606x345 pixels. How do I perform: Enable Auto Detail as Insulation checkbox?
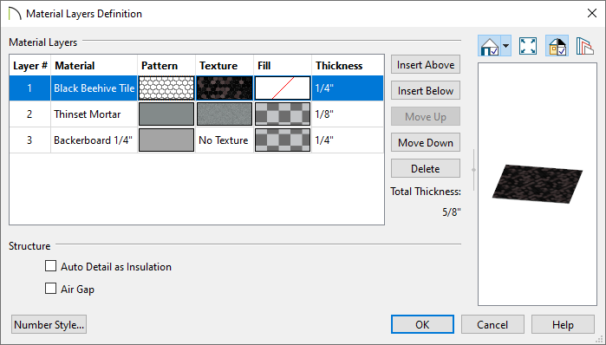tap(50, 266)
